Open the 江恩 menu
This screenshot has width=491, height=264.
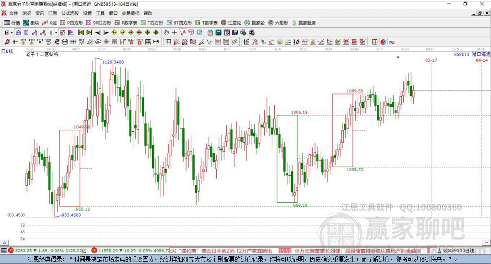tap(53, 13)
